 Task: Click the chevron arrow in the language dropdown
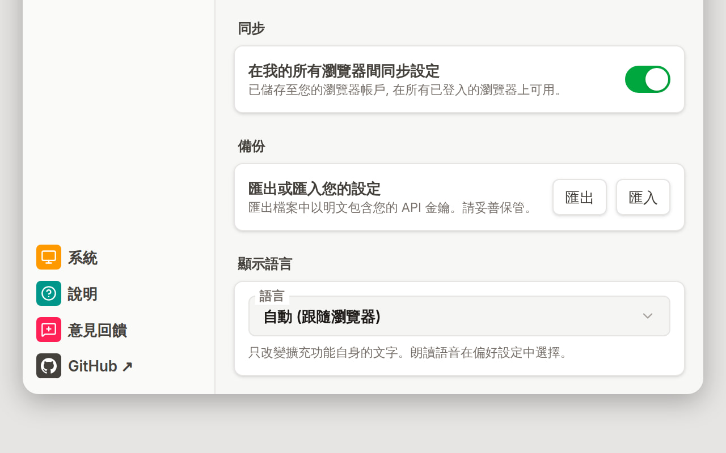point(648,316)
